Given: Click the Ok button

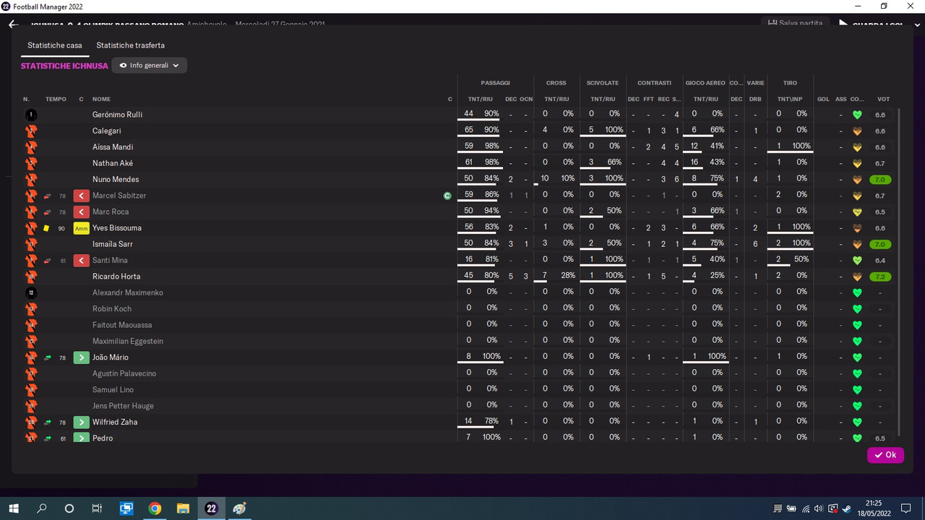Looking at the screenshot, I should coord(885,455).
